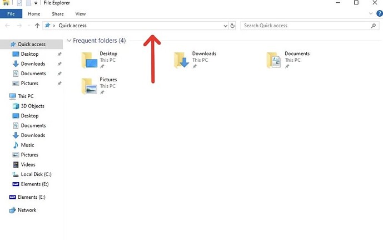Open the Customize Quick Access Toolbar dropdown
The width and height of the screenshot is (383, 240).
(36, 3)
